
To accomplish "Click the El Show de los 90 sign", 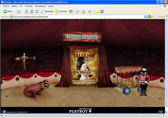I will [x=82, y=37].
